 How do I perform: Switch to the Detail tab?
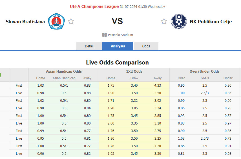(x=89, y=46)
